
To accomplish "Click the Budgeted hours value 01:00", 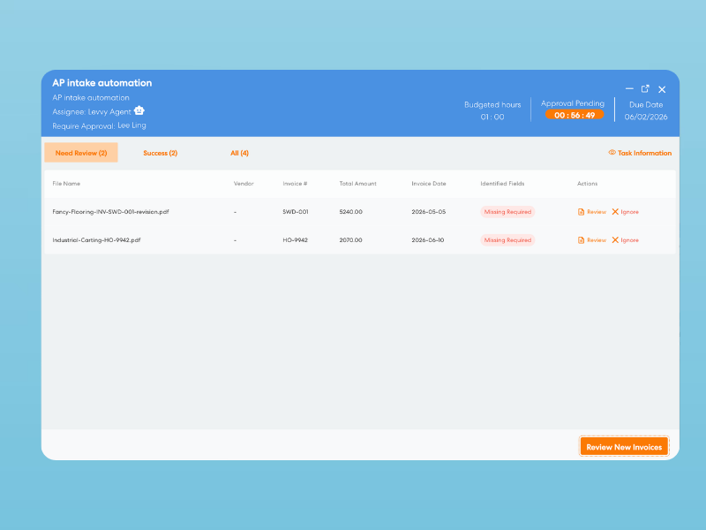I will click(x=492, y=117).
